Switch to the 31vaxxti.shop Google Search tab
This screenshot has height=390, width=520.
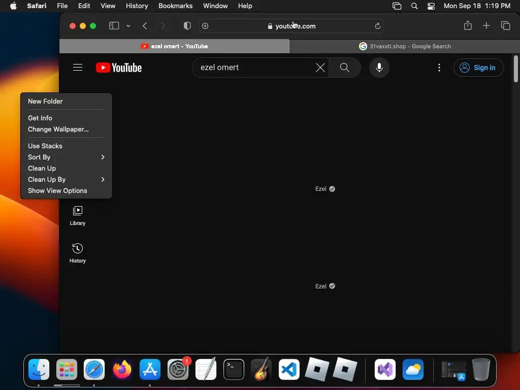click(405, 46)
